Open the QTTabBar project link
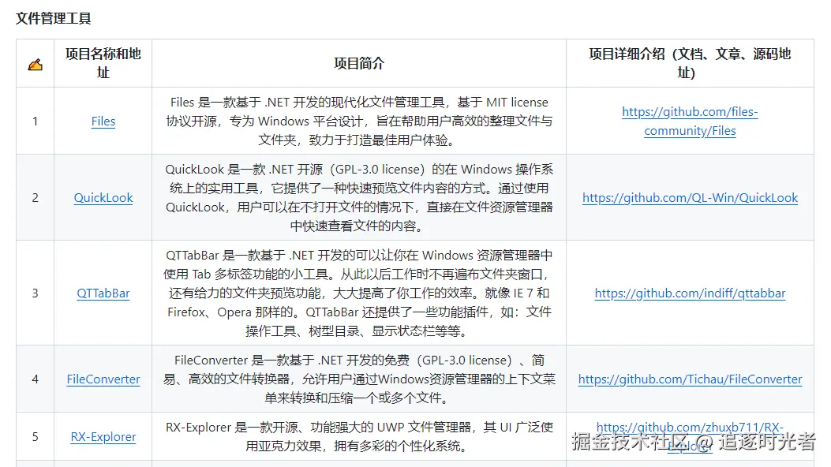 103,293
